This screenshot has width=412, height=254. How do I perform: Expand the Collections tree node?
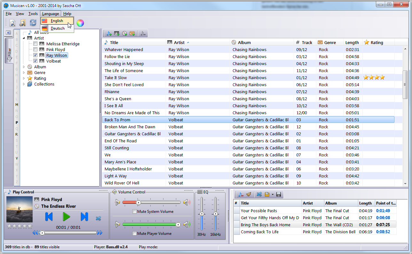24,84
